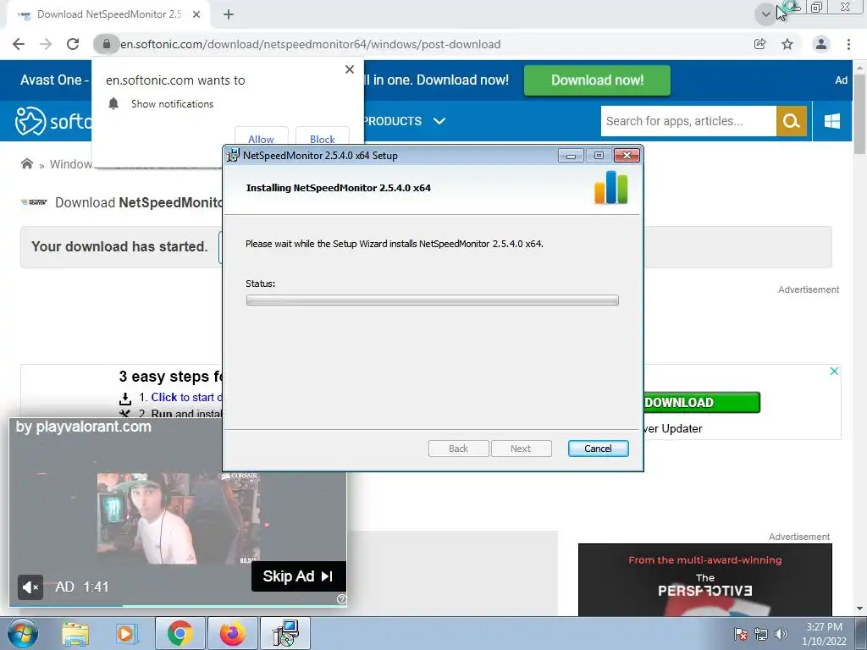Click the orange search magnifier button
This screenshot has width=867, height=650.
(792, 121)
